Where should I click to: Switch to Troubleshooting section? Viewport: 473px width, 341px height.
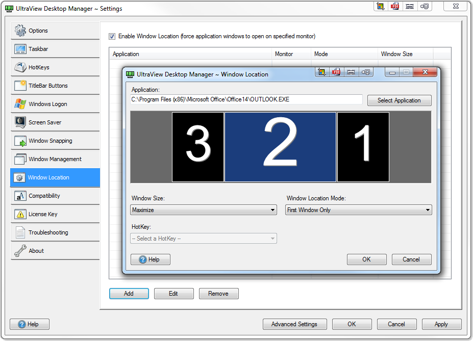(55, 232)
